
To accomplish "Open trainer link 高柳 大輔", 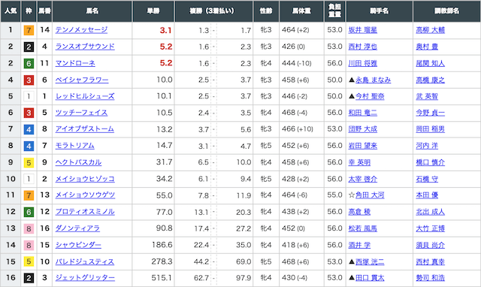I will click(x=430, y=30).
